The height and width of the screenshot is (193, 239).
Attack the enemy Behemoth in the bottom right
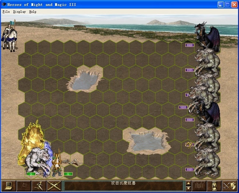(207, 162)
